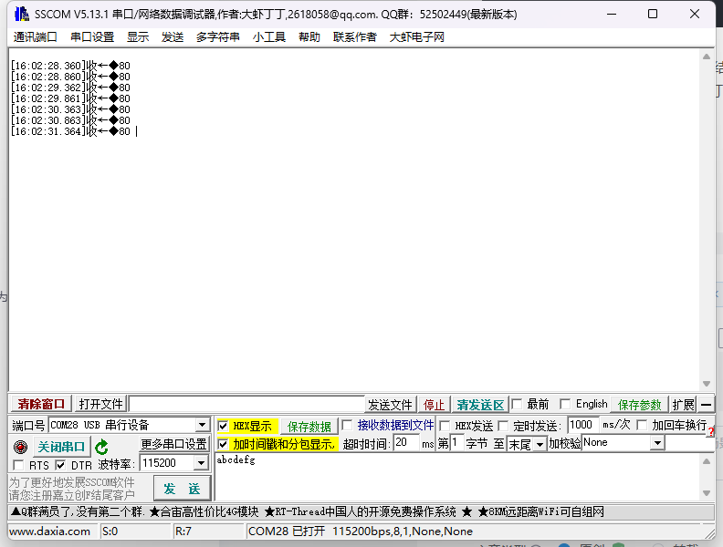Open the 显示 menu
This screenshot has width=723, height=547.
pos(138,36)
